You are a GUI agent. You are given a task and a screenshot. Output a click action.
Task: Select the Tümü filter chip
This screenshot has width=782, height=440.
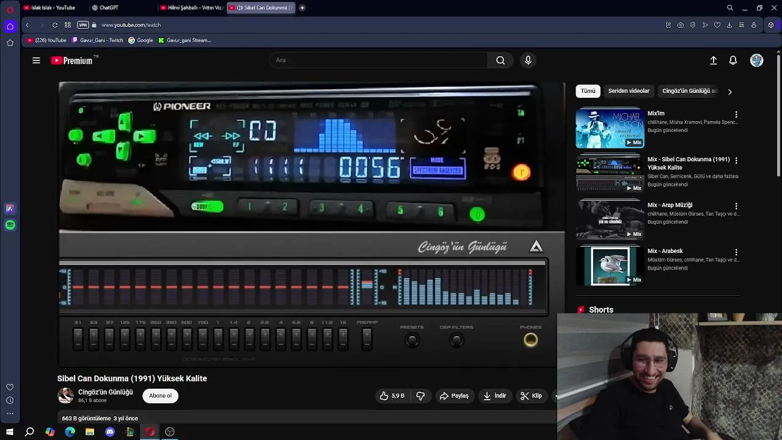coord(588,91)
